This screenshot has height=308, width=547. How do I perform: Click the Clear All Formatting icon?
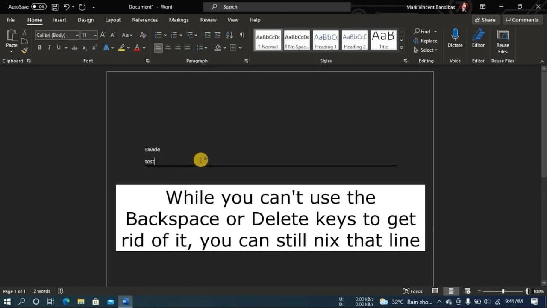(x=143, y=35)
